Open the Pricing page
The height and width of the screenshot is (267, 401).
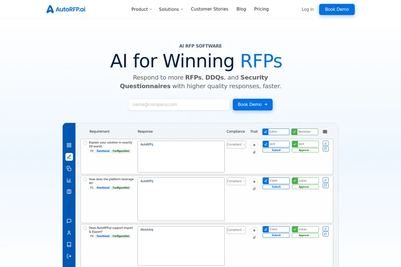coord(261,9)
